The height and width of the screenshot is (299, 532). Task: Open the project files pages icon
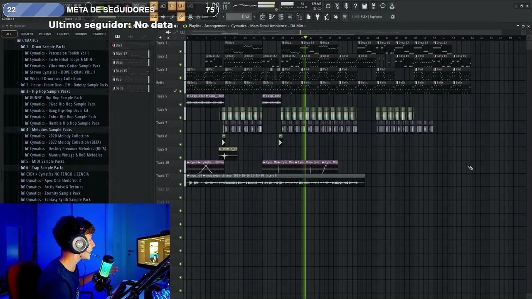click(308, 17)
